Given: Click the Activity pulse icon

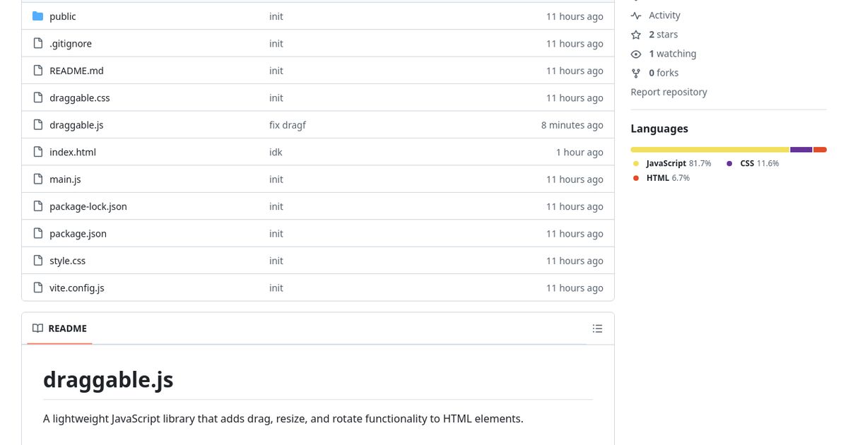Looking at the screenshot, I should click(636, 16).
